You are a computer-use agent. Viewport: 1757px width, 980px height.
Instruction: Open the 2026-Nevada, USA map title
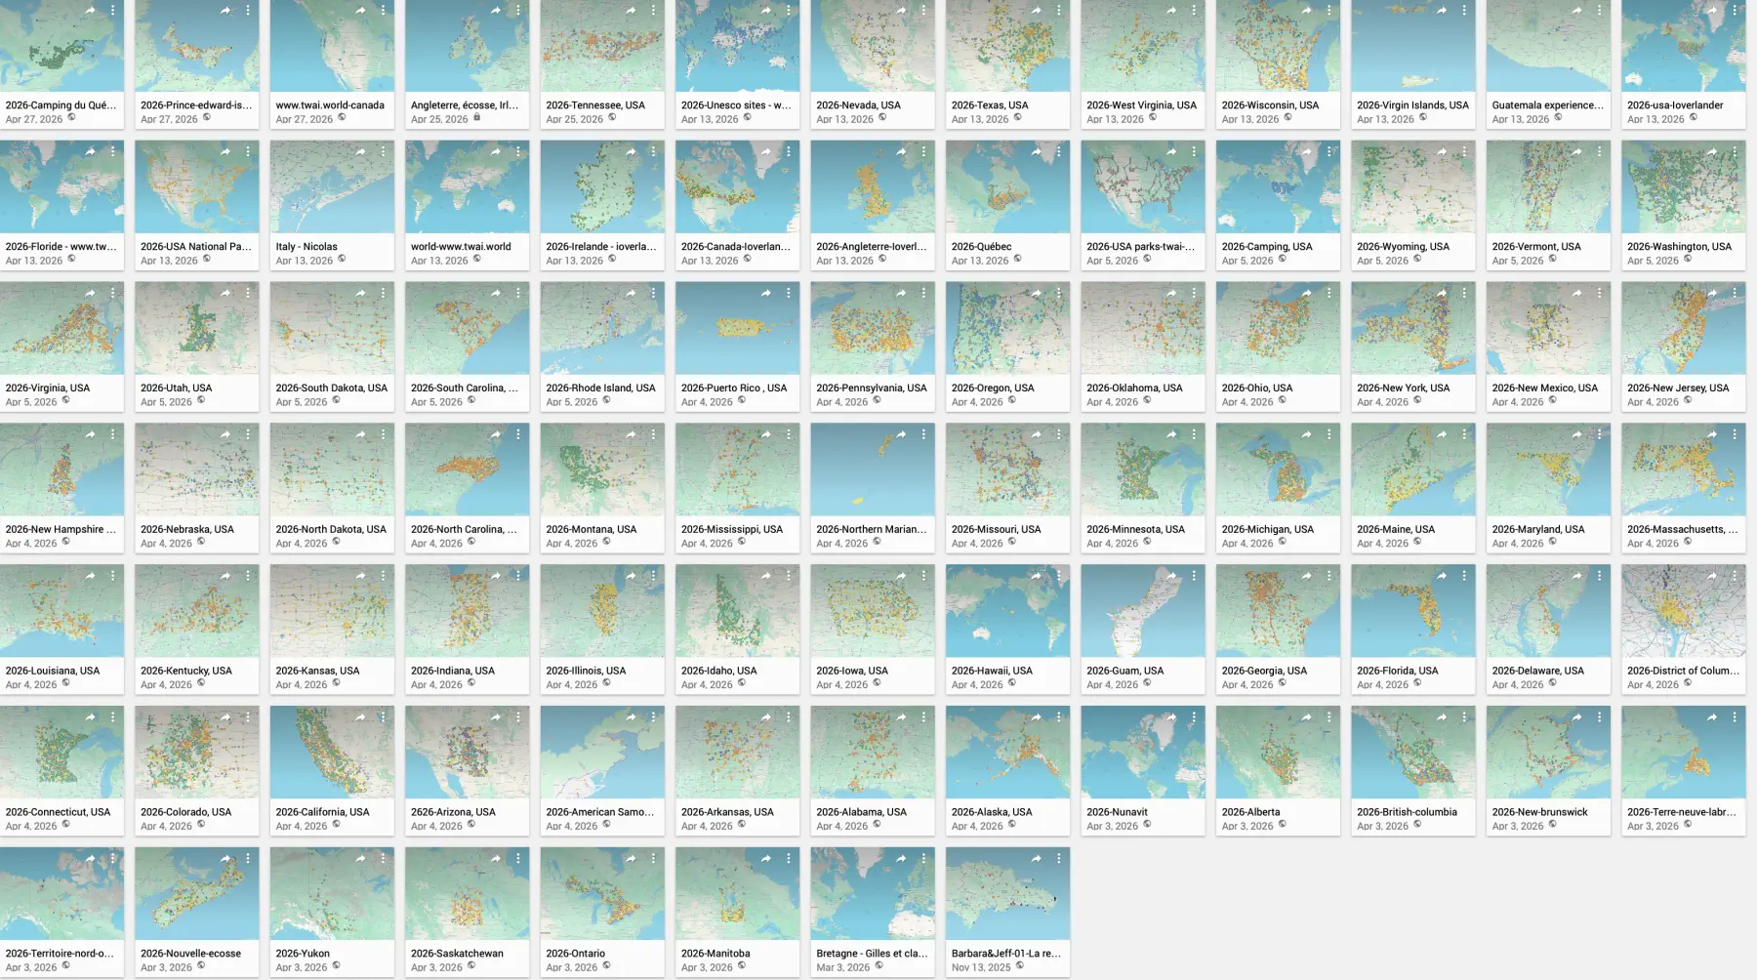858,105
